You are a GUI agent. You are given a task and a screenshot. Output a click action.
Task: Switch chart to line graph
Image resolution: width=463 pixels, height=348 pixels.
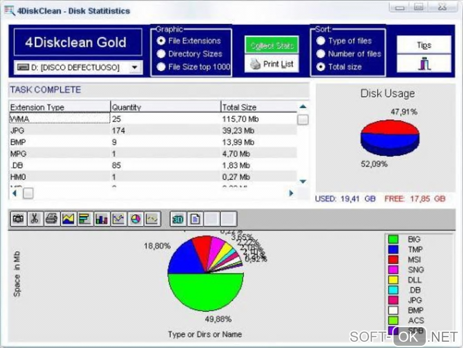[x=118, y=219]
